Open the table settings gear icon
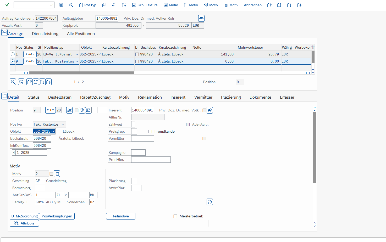This screenshot has height=242, width=386. (313, 47)
